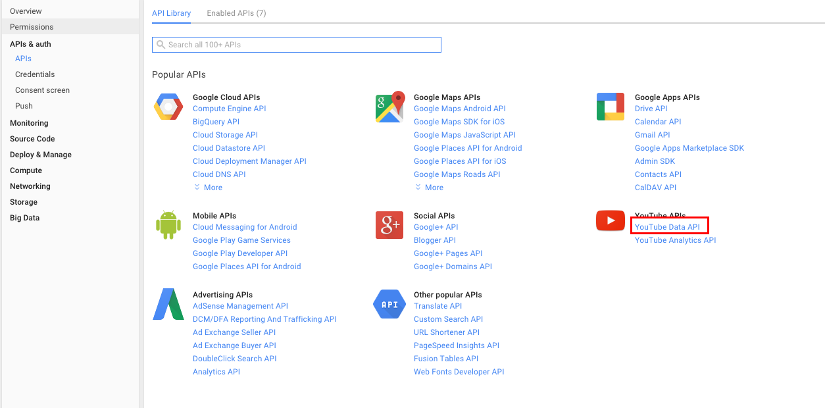Open Push in the sidebar

point(24,106)
